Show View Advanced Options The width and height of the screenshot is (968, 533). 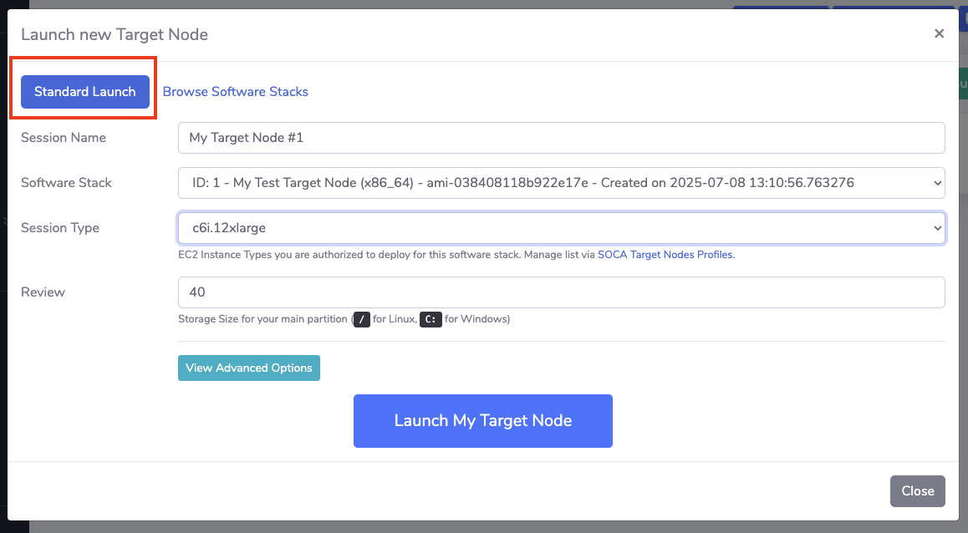point(248,368)
